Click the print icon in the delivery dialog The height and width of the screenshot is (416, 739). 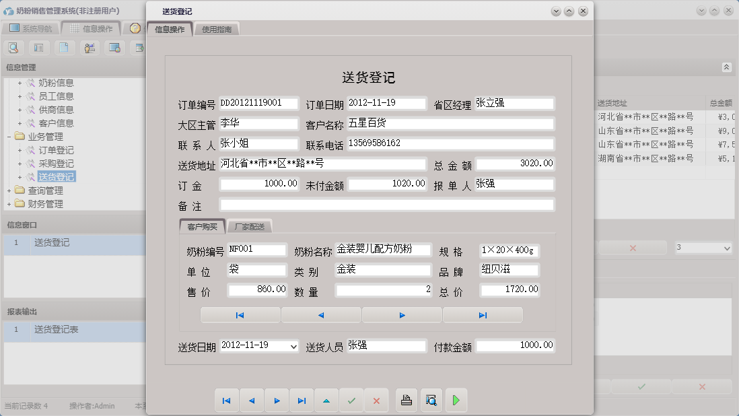pos(405,400)
